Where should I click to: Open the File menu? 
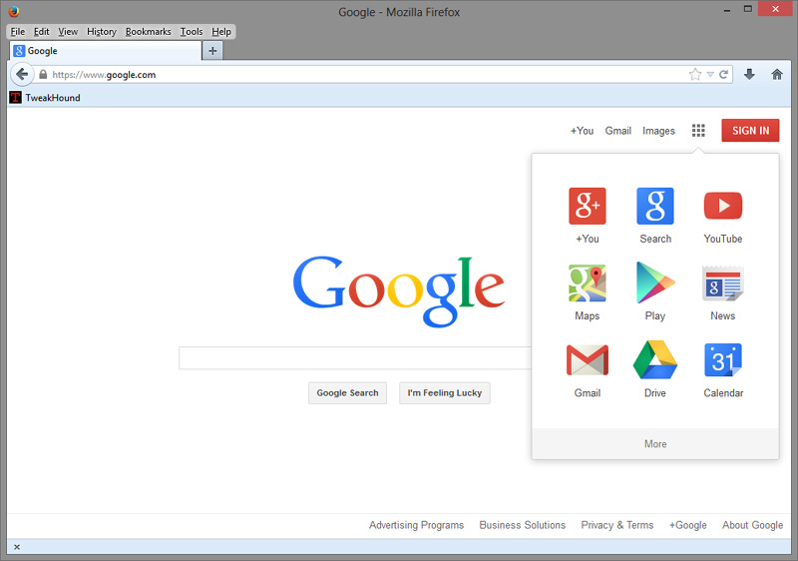(x=18, y=32)
